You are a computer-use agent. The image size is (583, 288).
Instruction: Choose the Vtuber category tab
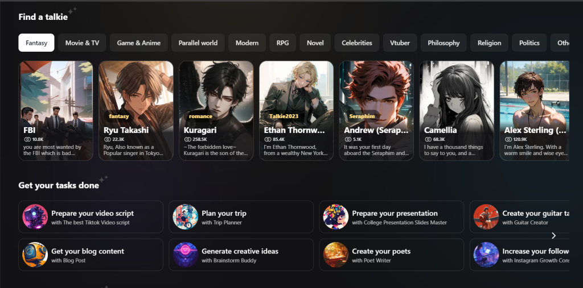[400, 43]
